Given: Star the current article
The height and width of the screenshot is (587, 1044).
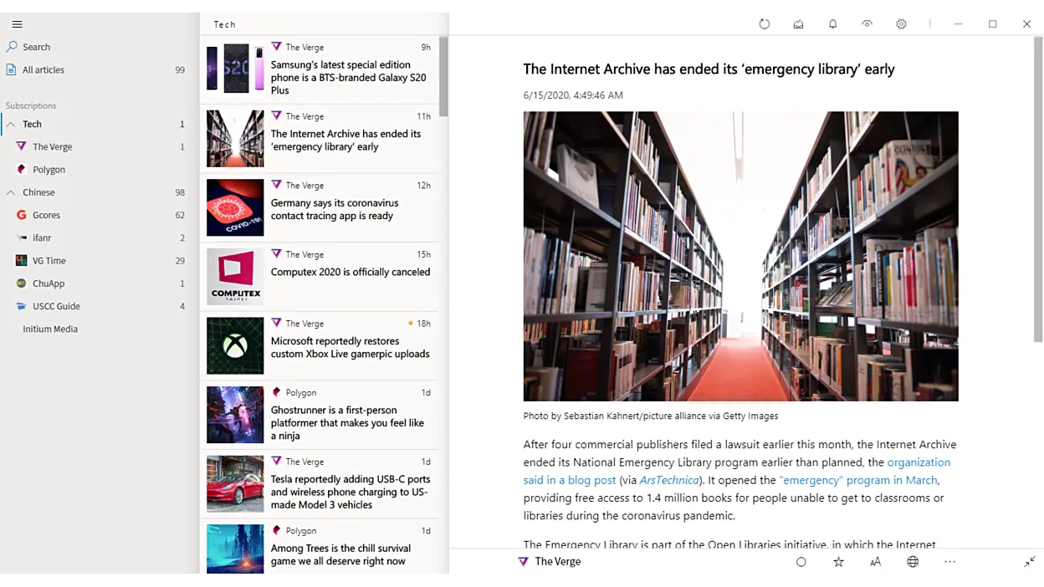Looking at the screenshot, I should 838,562.
